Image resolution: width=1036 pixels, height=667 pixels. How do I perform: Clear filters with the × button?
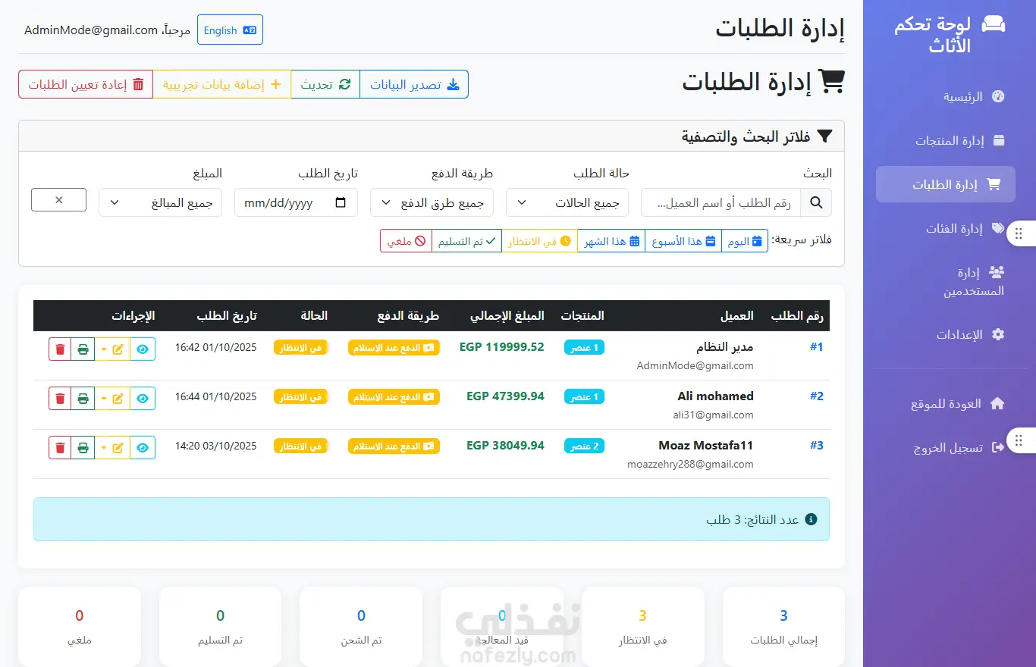click(58, 200)
